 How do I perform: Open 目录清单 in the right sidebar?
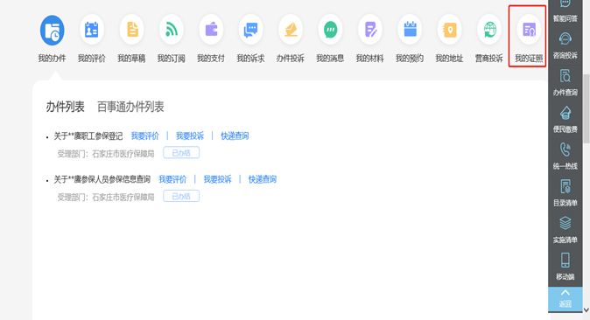565,193
